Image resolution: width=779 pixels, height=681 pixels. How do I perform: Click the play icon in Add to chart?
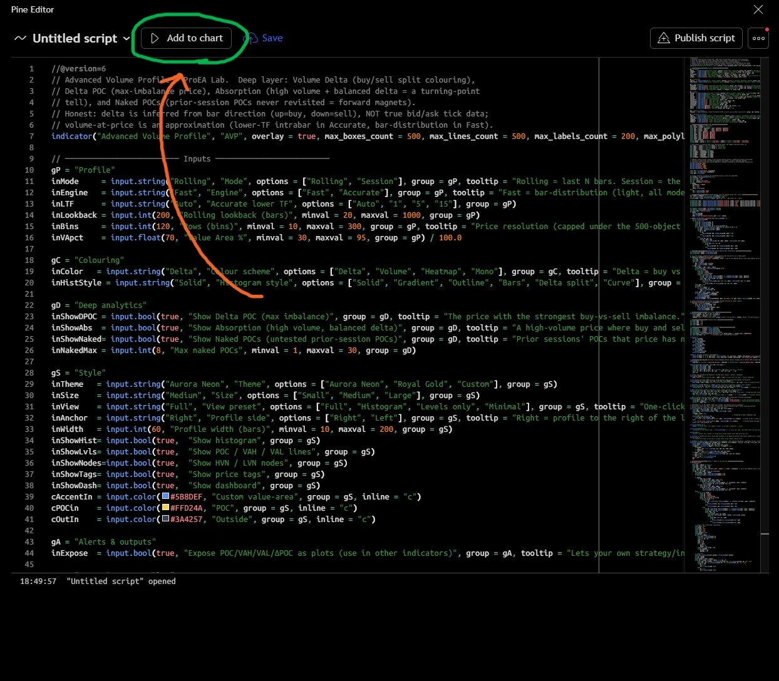(x=155, y=38)
